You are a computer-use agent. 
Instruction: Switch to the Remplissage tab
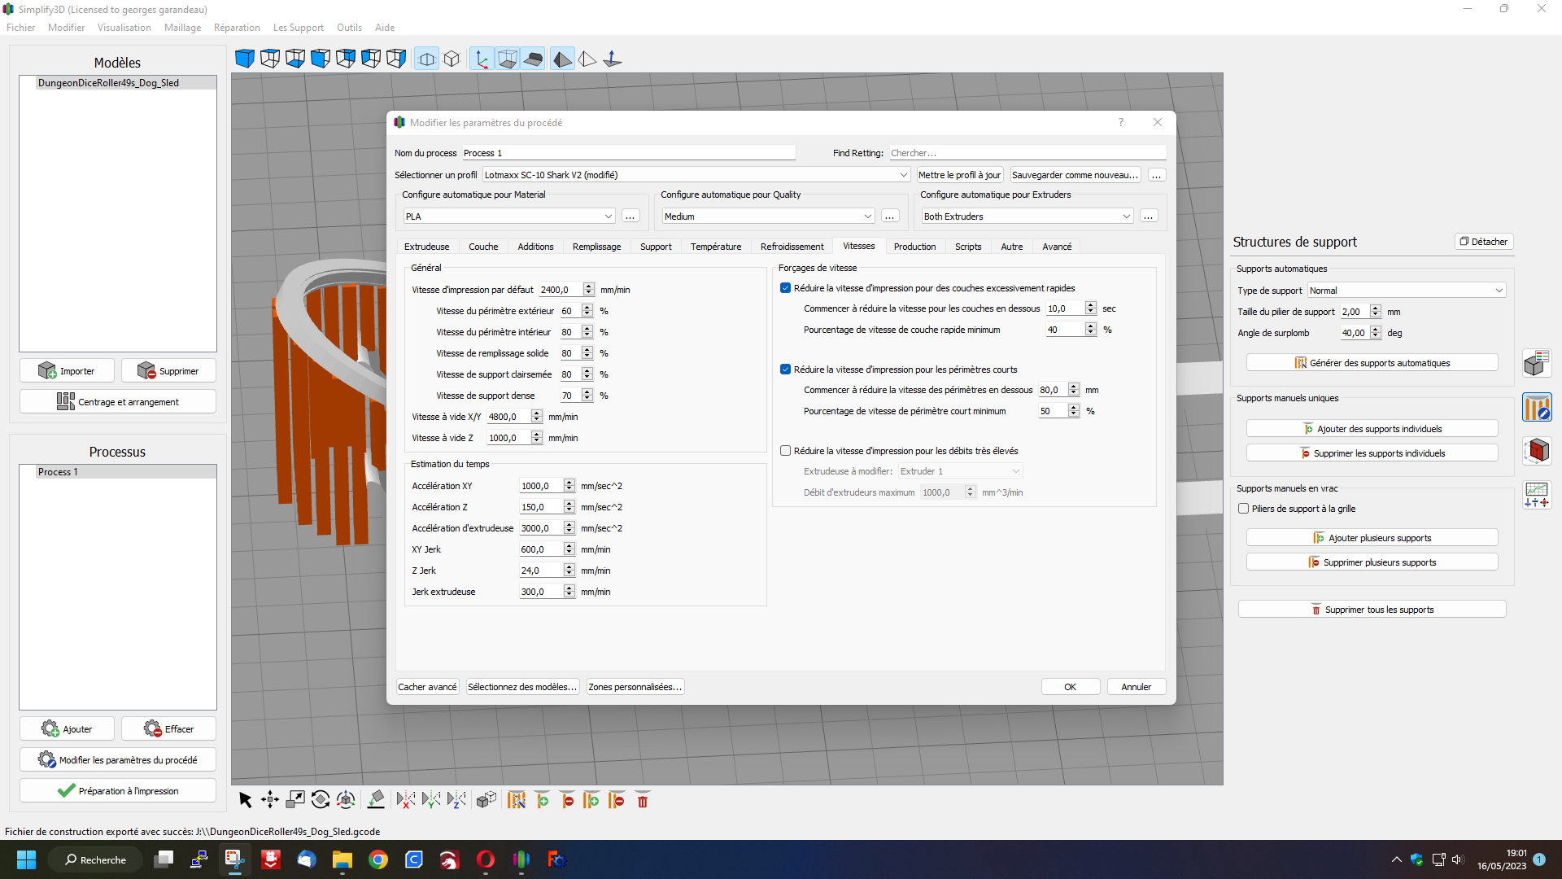click(596, 247)
